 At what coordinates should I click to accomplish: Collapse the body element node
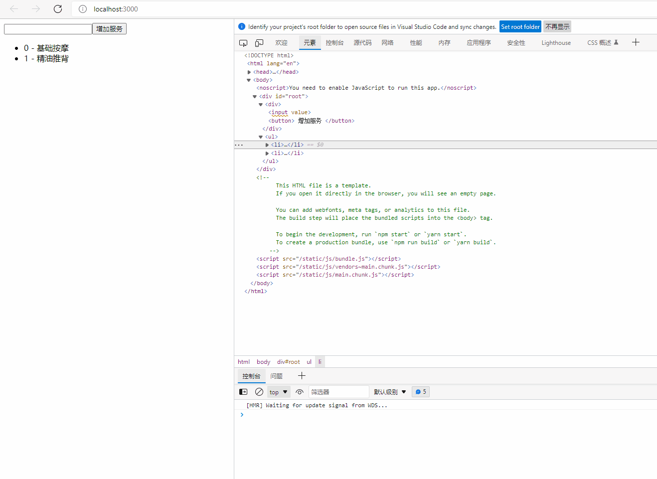click(249, 80)
